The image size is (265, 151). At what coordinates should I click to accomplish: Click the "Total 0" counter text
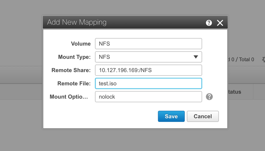coord(247,59)
